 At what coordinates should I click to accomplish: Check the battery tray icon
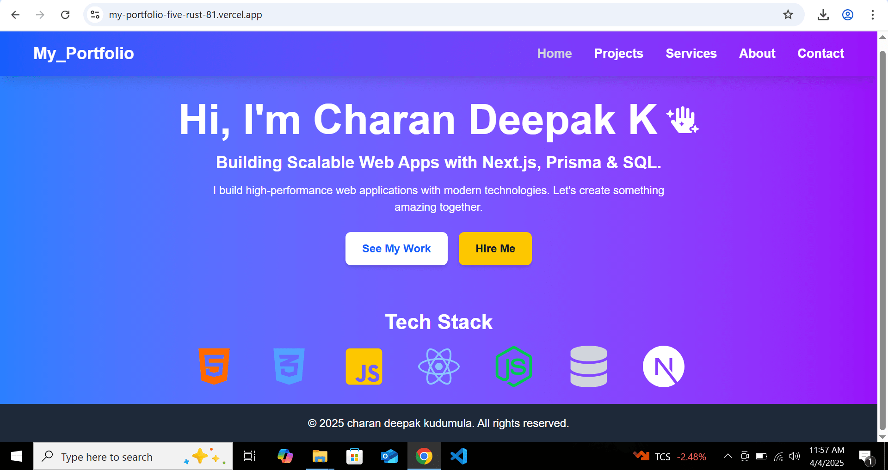(x=761, y=457)
